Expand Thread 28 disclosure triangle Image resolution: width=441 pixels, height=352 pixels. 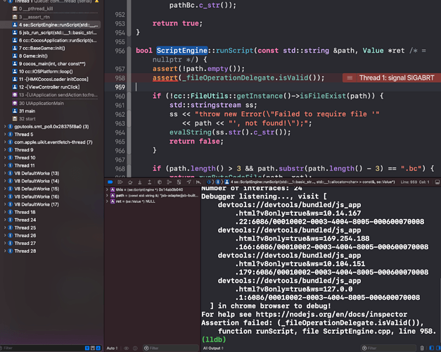[x=5, y=251]
